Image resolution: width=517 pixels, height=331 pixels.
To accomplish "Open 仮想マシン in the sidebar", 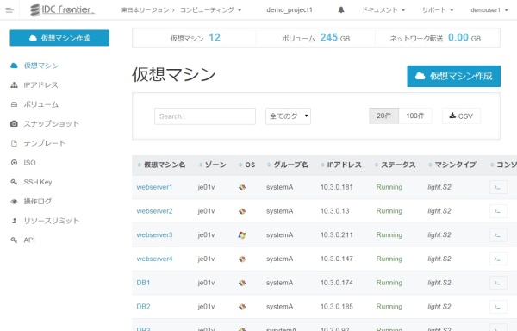I will pos(40,66).
